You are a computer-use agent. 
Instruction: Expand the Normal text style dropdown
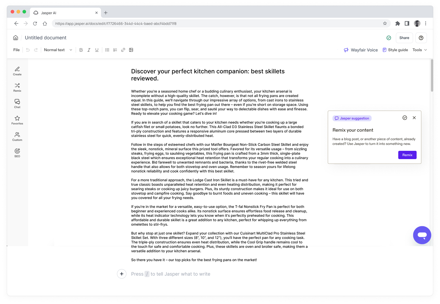point(58,50)
